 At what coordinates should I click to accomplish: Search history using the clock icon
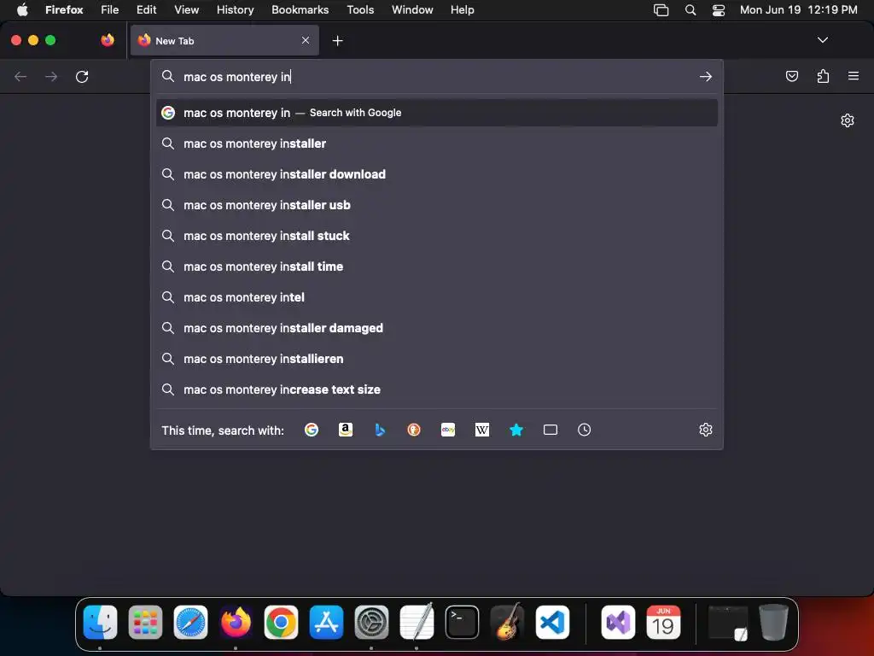pos(584,430)
